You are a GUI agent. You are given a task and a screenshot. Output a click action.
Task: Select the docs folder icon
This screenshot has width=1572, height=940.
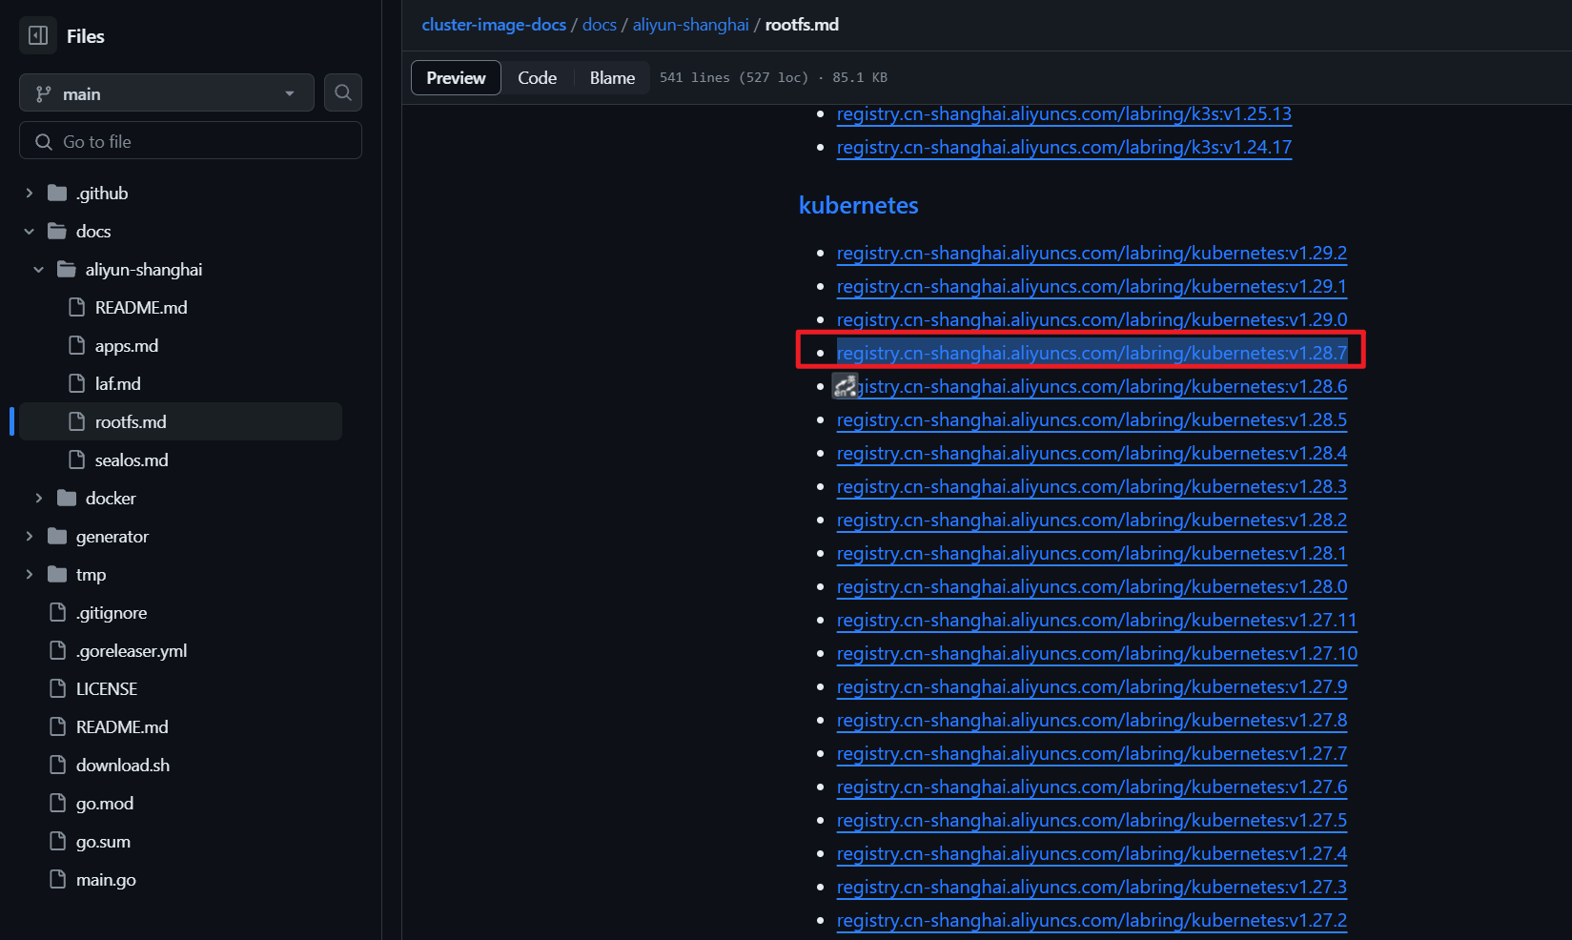tap(57, 232)
